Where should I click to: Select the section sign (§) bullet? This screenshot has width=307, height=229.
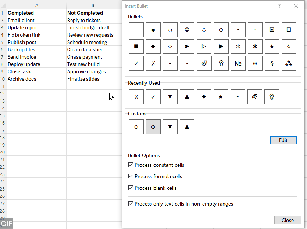tap(272, 63)
